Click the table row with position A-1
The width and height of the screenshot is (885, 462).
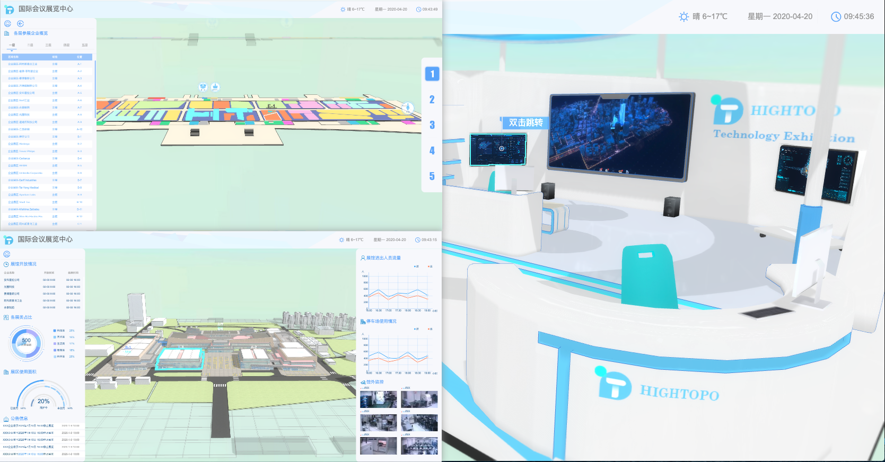pos(47,64)
